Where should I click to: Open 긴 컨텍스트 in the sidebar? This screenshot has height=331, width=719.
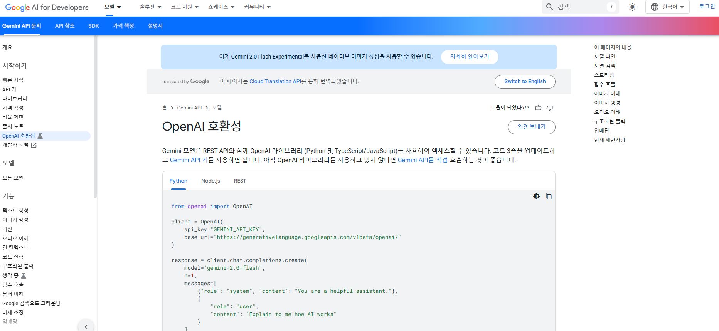click(x=15, y=248)
